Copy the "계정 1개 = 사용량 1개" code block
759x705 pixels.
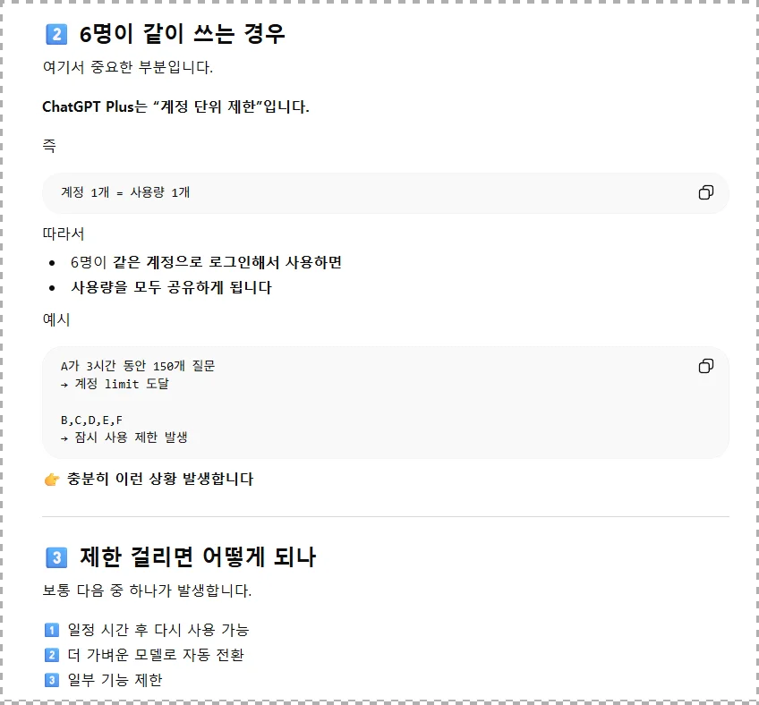[x=706, y=191]
